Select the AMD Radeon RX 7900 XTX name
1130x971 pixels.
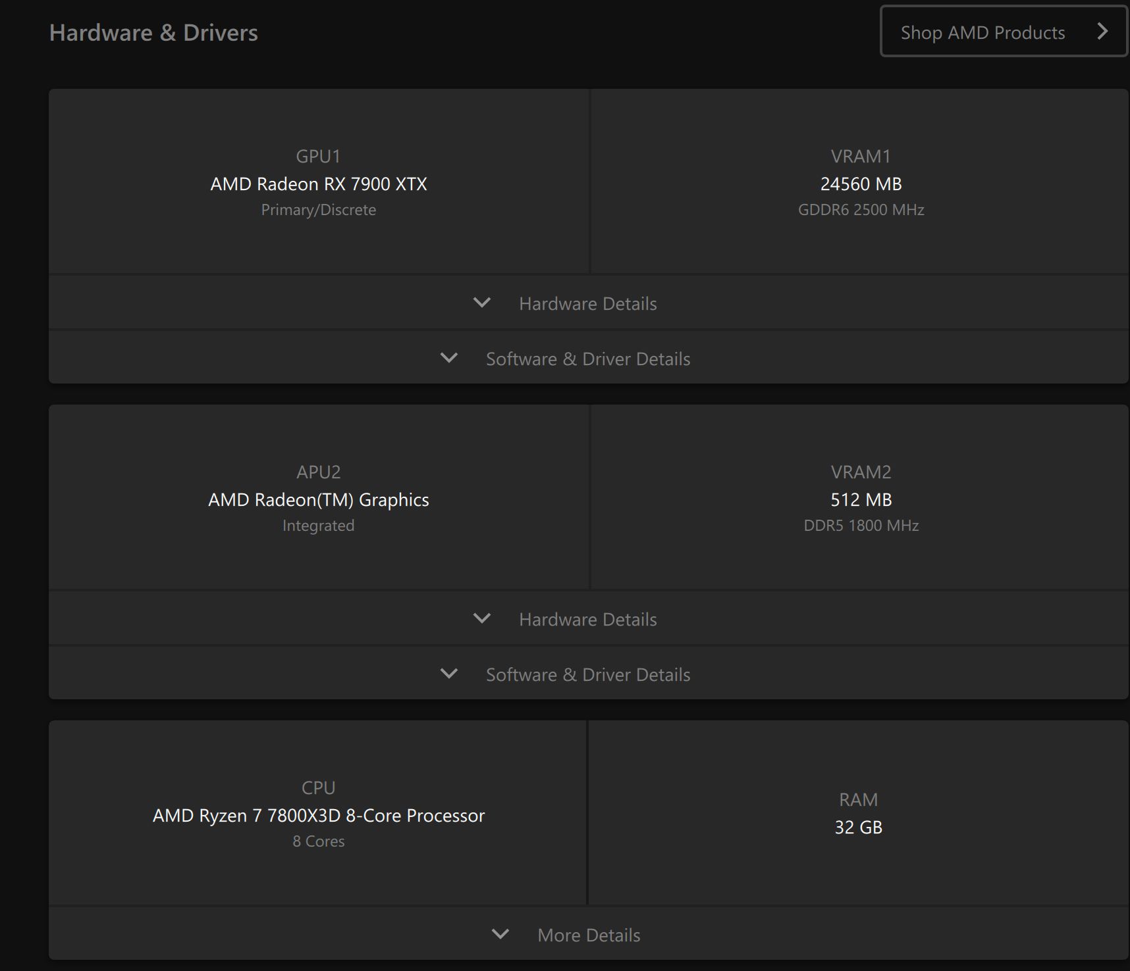click(319, 184)
